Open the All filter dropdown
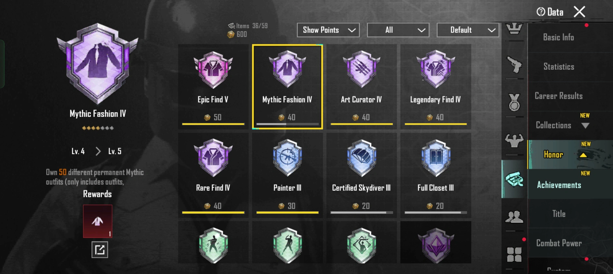The image size is (613, 274). coord(398,30)
